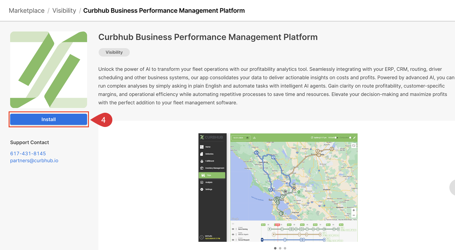Click blue map marker 4 on the coast
The image size is (455, 250).
pos(271,190)
